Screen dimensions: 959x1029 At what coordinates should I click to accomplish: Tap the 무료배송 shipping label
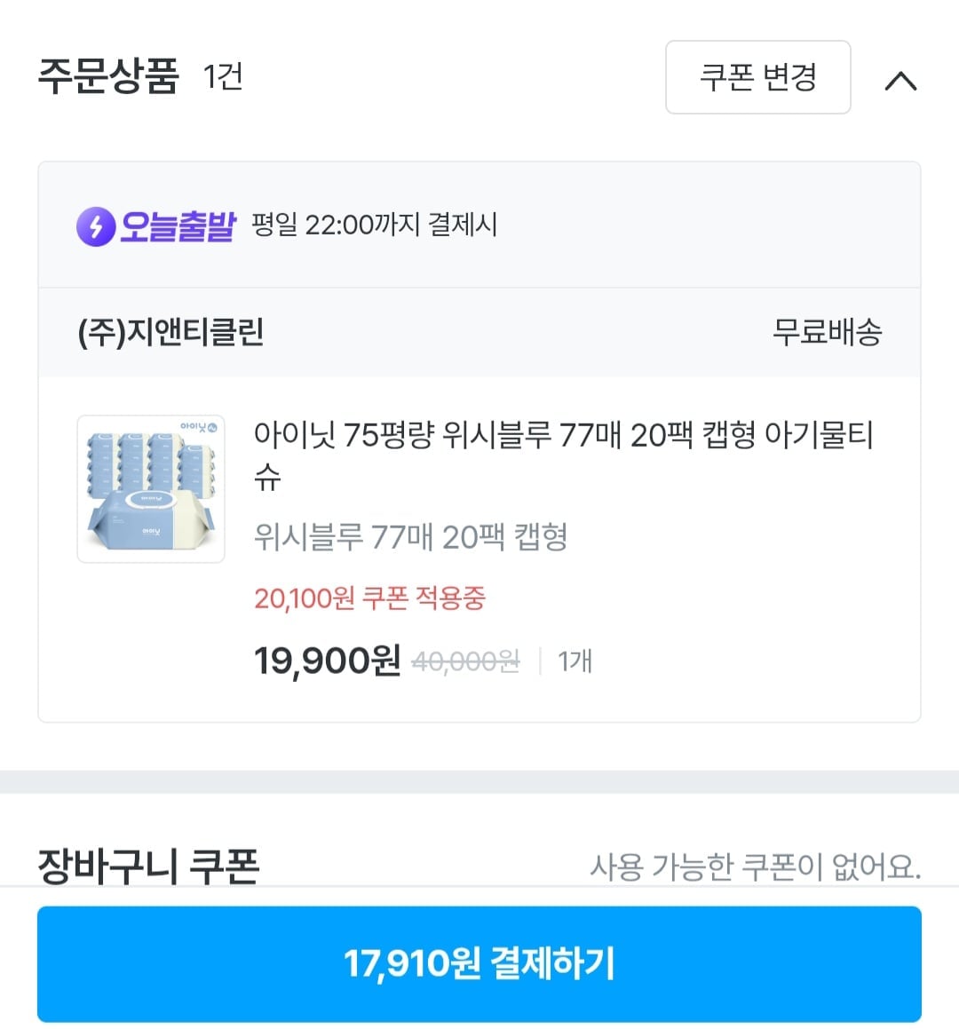pyautogui.click(x=827, y=332)
